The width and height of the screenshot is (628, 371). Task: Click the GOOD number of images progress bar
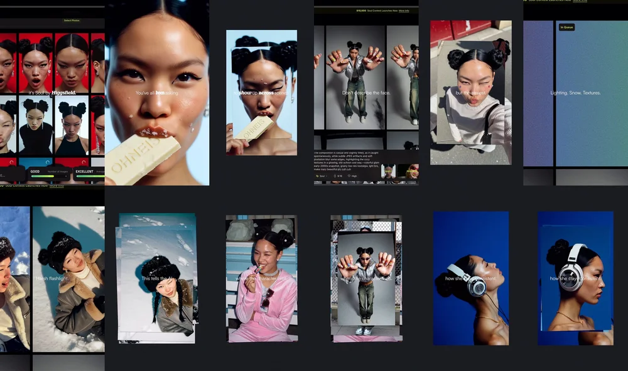tap(49, 176)
